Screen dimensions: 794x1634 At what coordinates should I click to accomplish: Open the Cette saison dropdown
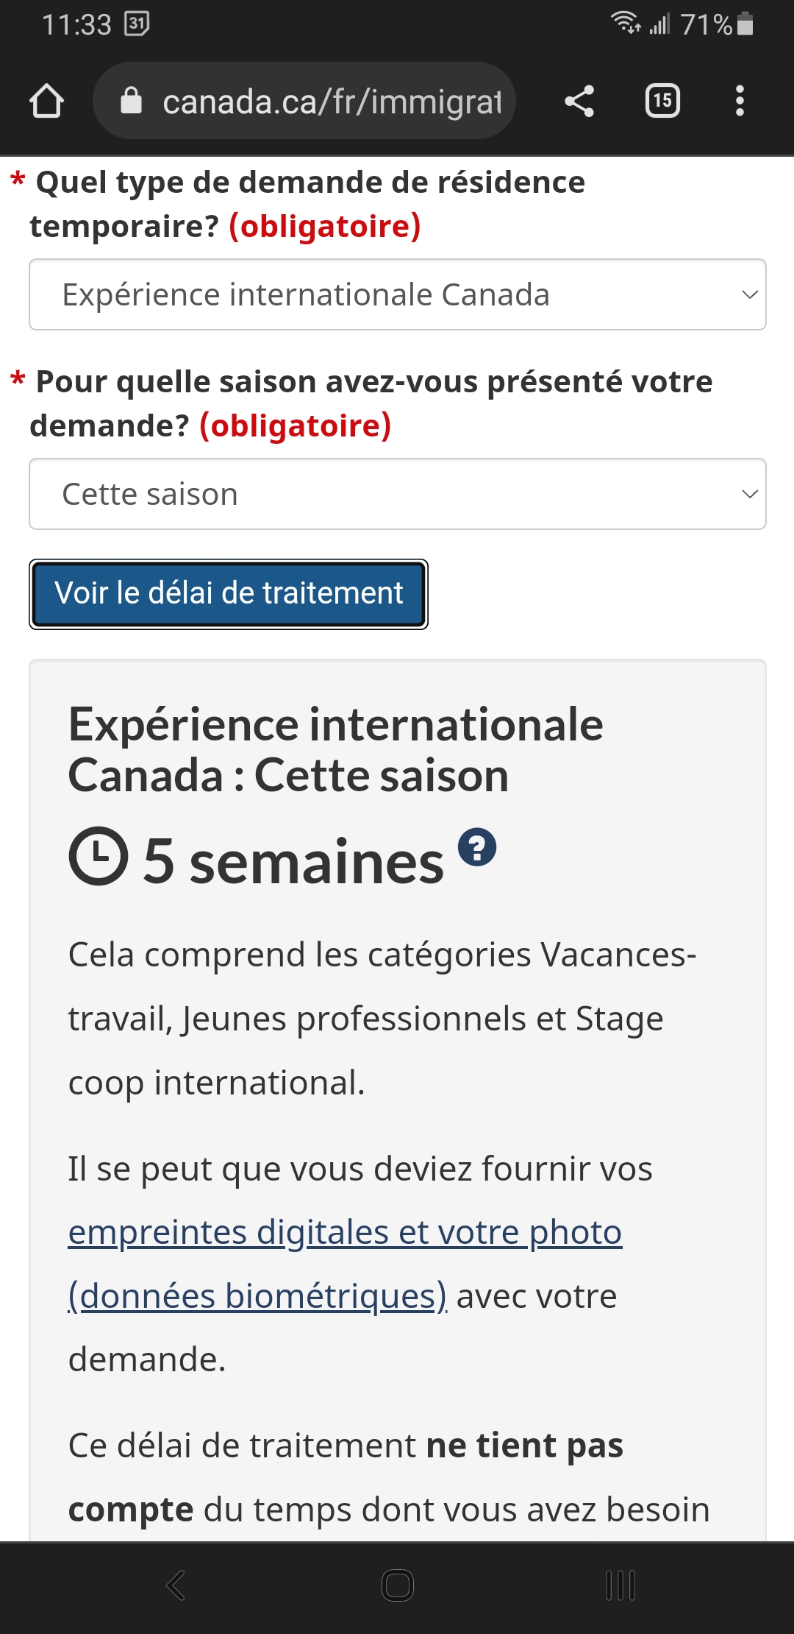(398, 494)
